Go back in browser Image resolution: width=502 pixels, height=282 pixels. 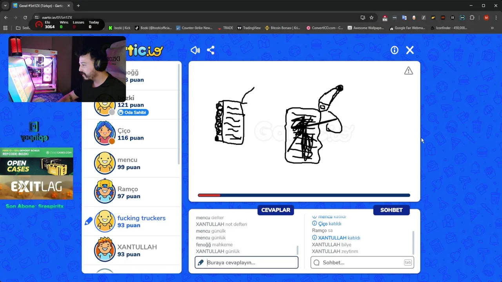pyautogui.click(x=6, y=18)
